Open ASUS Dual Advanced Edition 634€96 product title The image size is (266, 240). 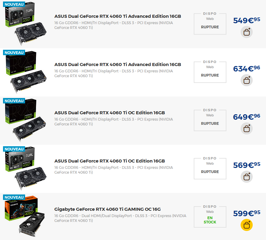[x=118, y=65]
